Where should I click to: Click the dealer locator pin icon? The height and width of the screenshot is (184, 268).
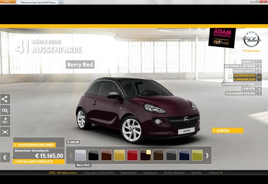(x=5, y=121)
